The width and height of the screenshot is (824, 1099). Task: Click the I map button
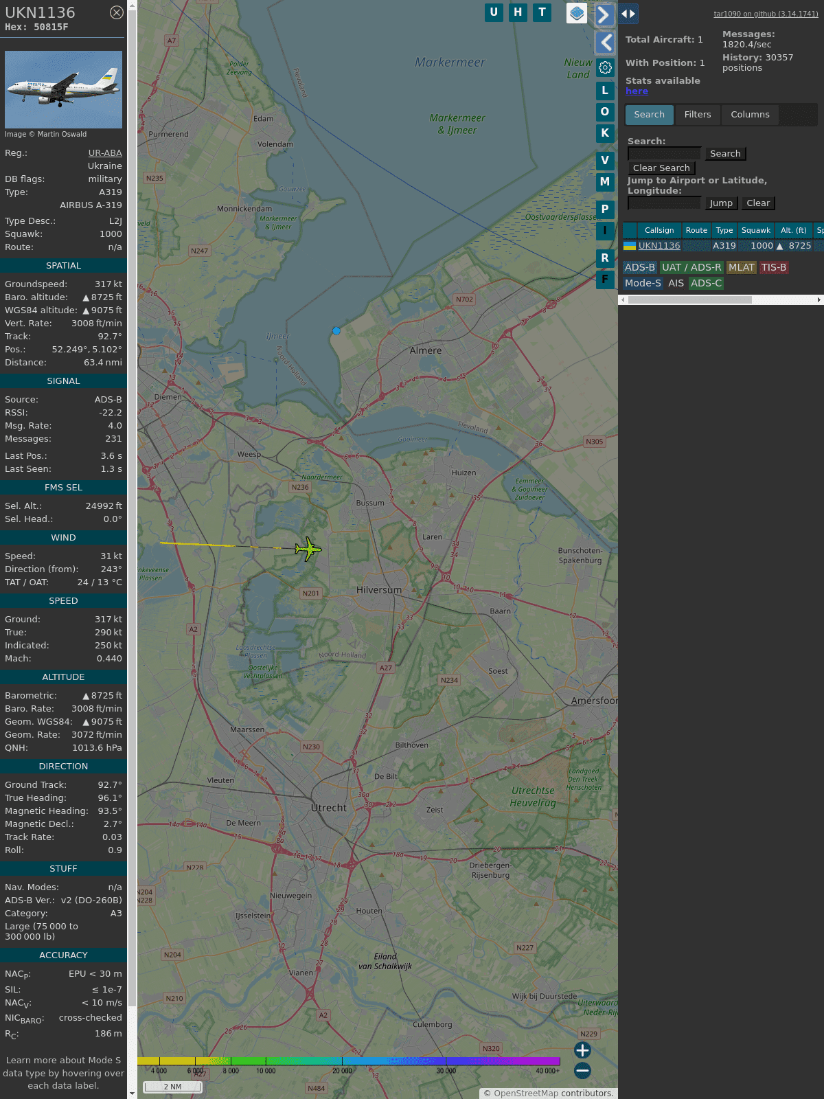click(x=605, y=230)
